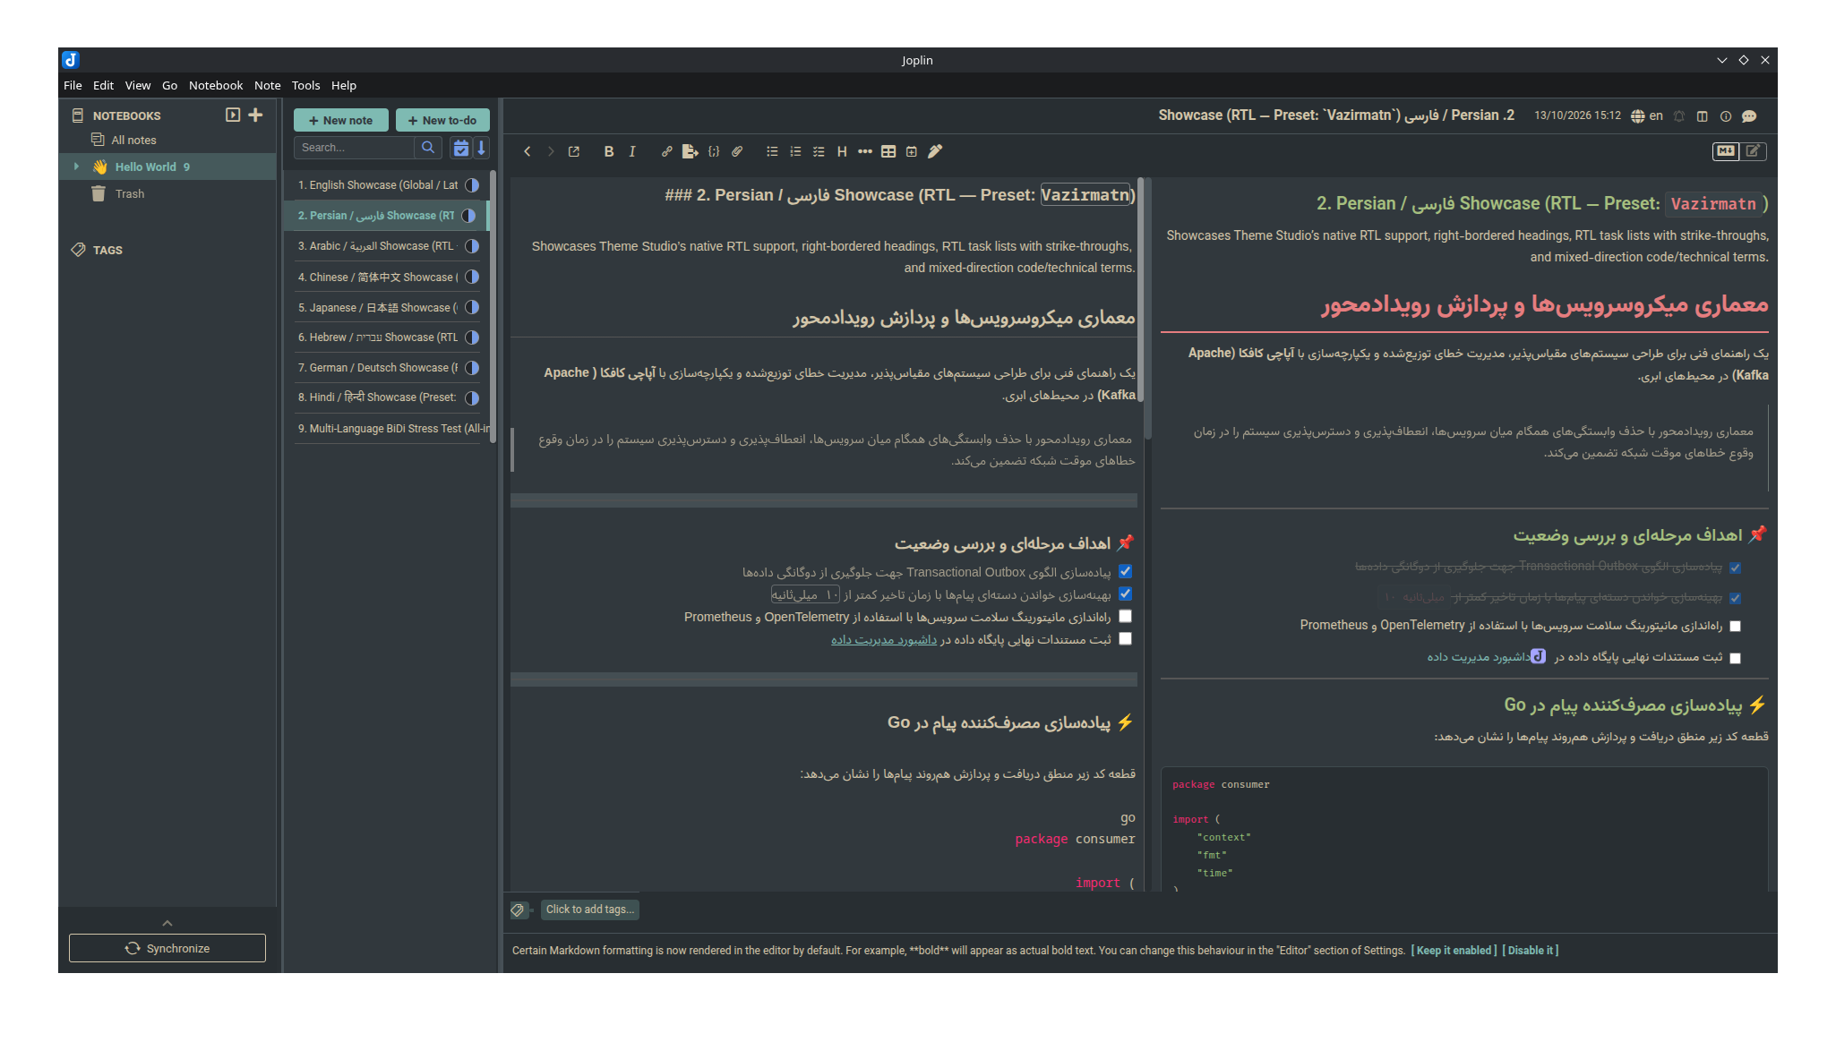The height and width of the screenshot is (1042, 1836).
Task: Insert a checkbox list
Action: pos(819,151)
